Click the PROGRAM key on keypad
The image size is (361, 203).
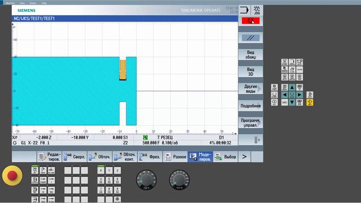tap(292, 62)
